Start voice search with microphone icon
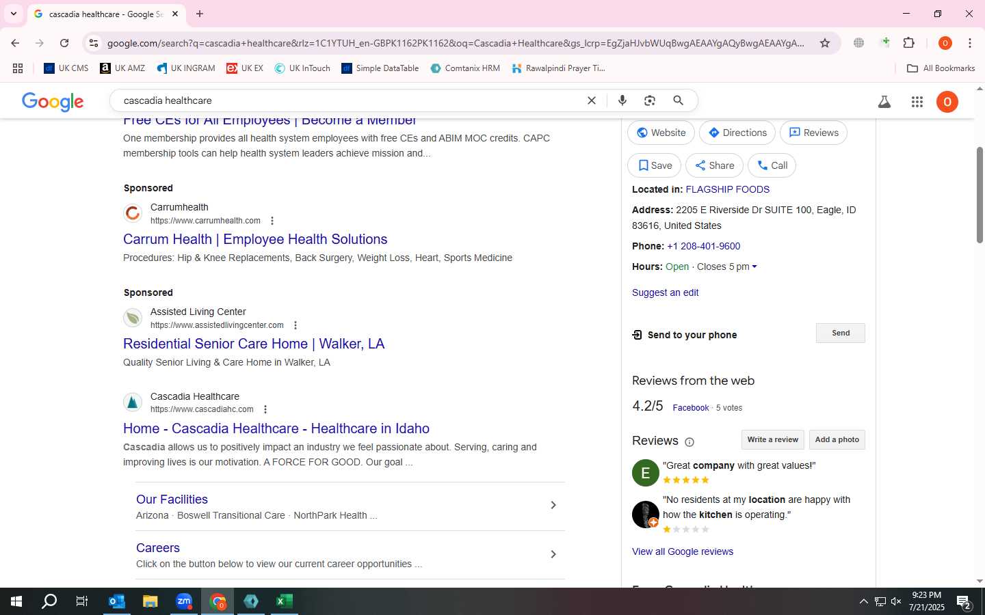This screenshot has height=615, width=985. (622, 100)
